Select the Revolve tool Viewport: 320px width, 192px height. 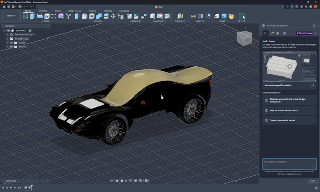[39, 16]
